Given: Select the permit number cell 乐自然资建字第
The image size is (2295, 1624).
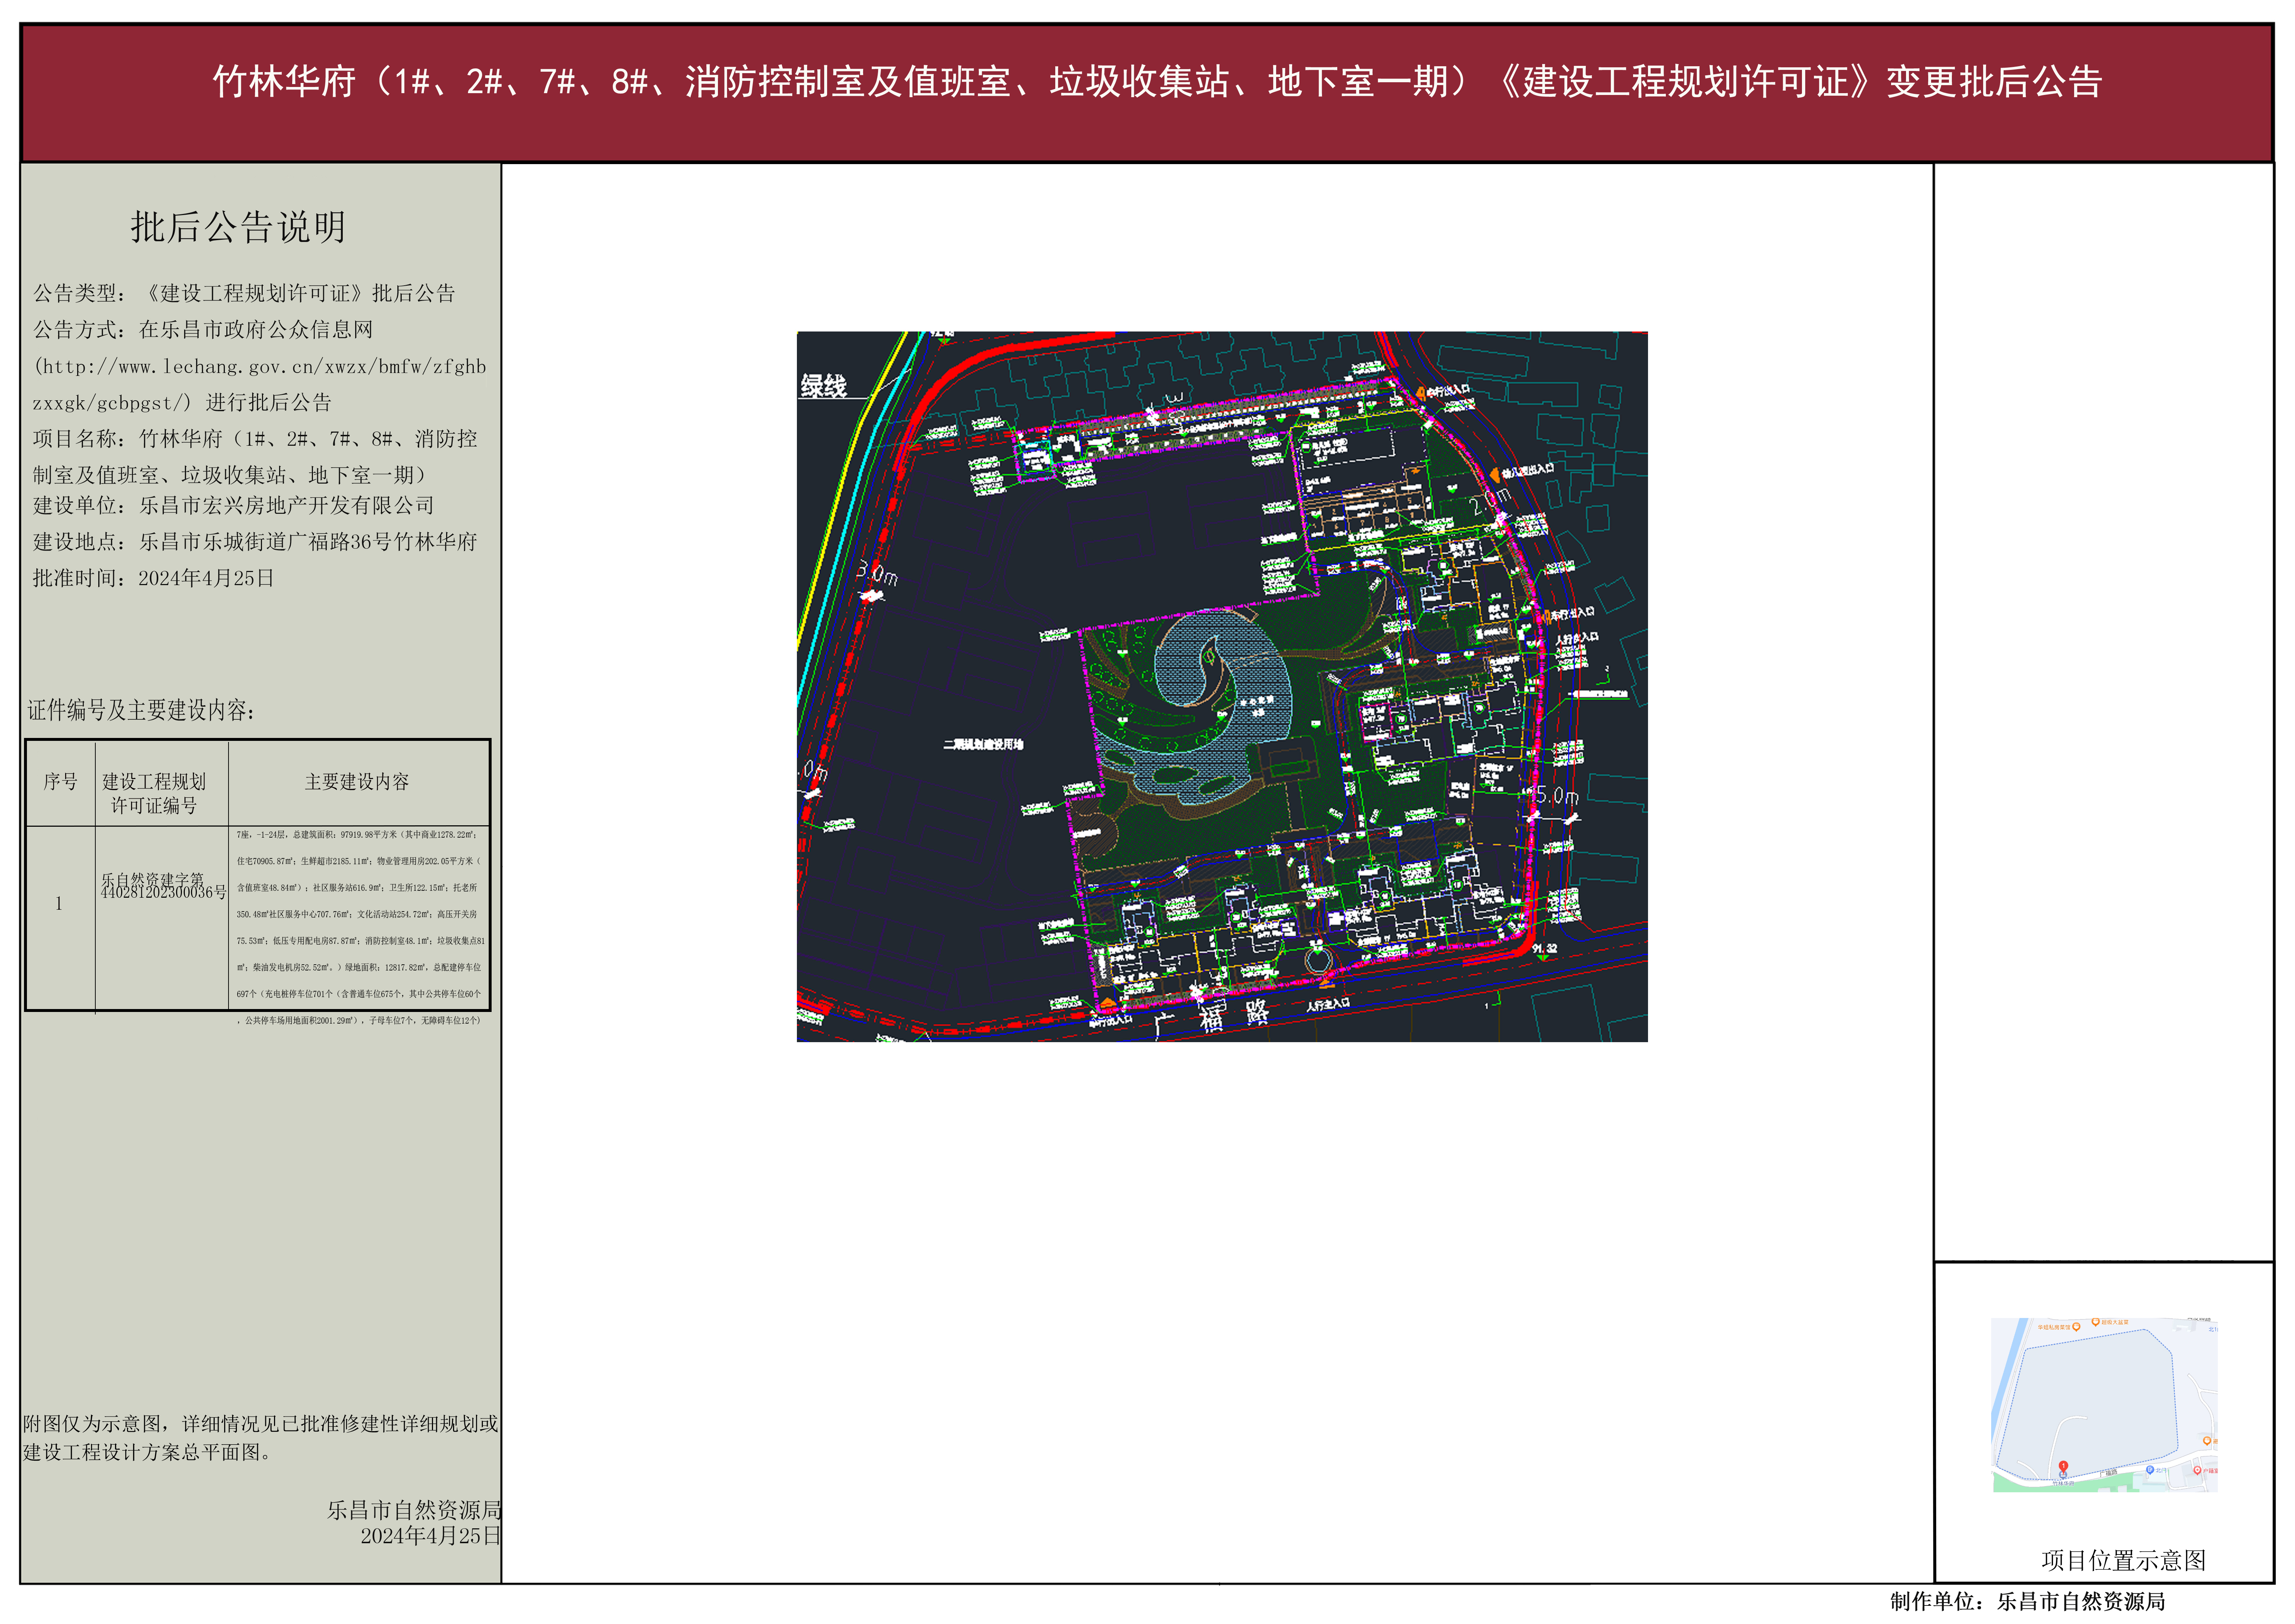Looking at the screenshot, I should pos(162,886).
